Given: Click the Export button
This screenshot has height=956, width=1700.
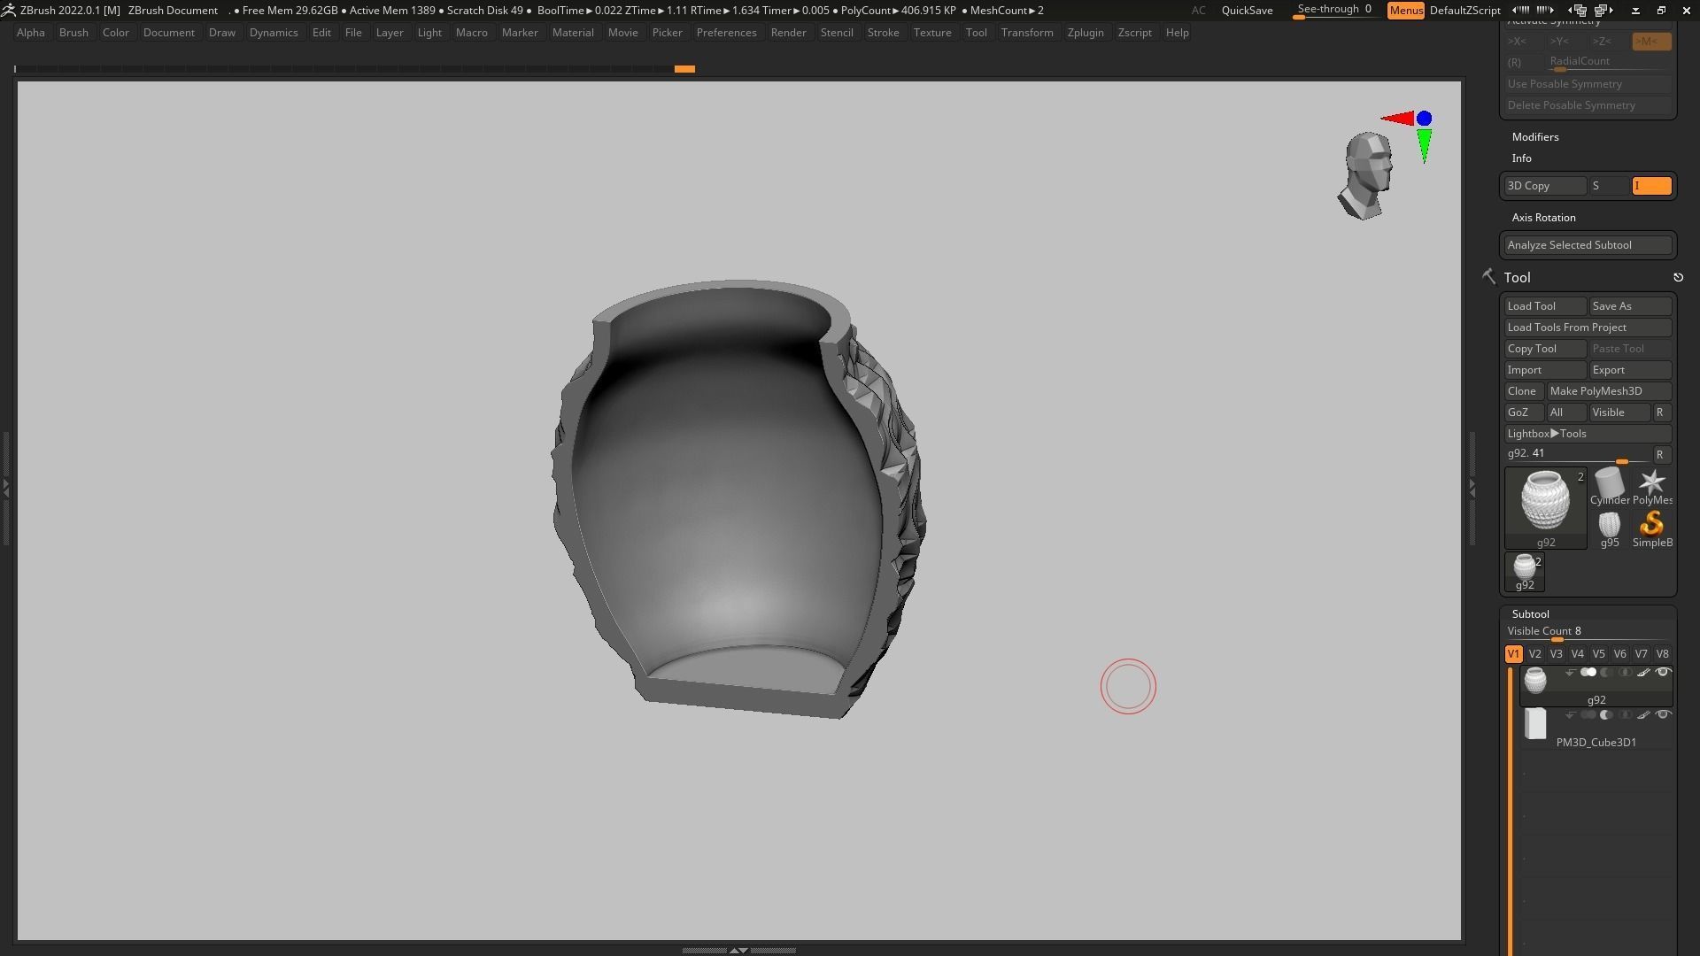Looking at the screenshot, I should click(x=1630, y=370).
